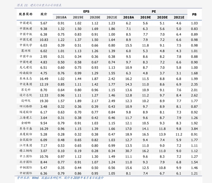Click the source note mentioning Wind
The width and height of the screenshot is (212, 183).
tap(60, 178)
